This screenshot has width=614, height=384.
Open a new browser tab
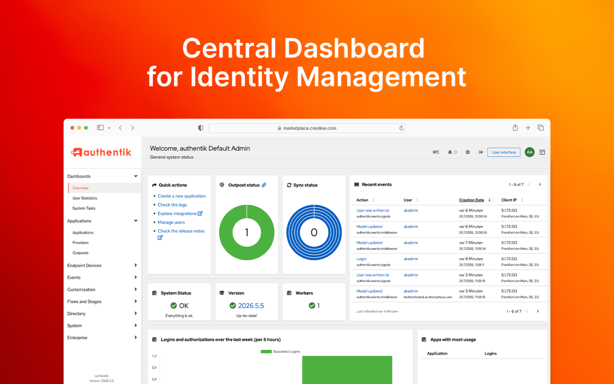pyautogui.click(x=528, y=128)
